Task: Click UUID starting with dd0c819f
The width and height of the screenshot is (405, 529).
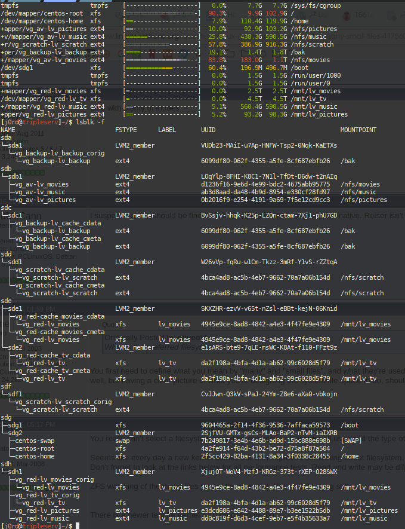Action: point(265,518)
